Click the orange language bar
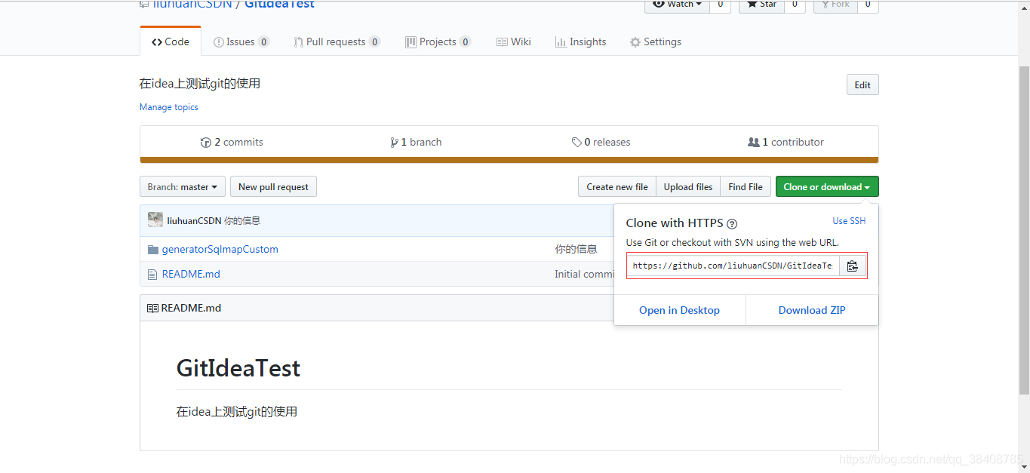 (509, 160)
